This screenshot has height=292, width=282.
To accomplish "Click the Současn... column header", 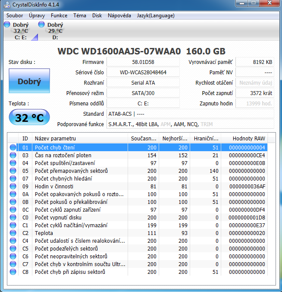I will [x=143, y=138].
